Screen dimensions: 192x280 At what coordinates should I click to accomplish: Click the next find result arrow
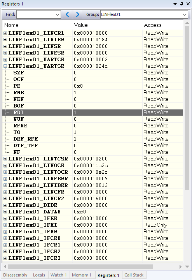pos(78,14)
